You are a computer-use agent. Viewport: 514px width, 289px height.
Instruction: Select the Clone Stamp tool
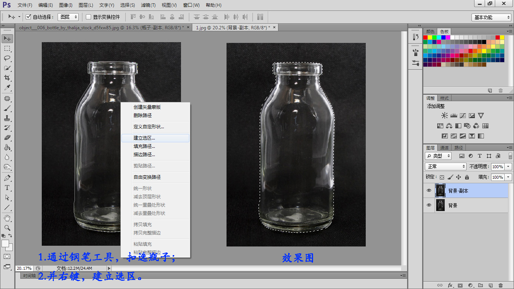[x=7, y=118]
